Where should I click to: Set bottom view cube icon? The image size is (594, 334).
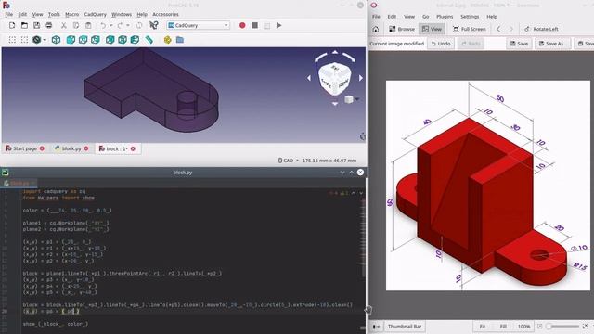123,40
